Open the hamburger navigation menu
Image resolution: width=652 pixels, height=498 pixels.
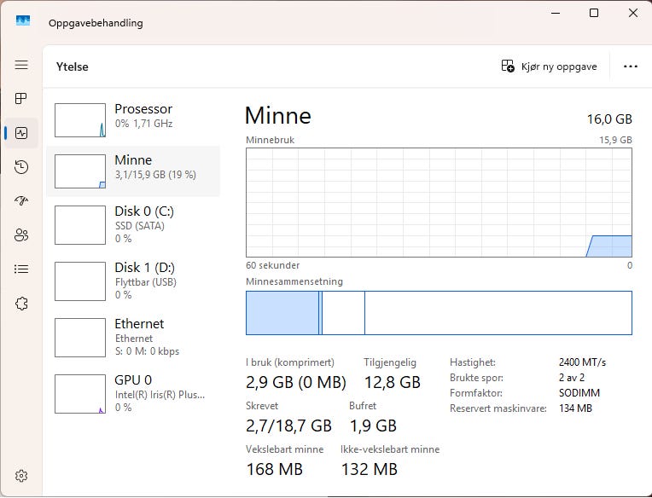[x=21, y=65]
